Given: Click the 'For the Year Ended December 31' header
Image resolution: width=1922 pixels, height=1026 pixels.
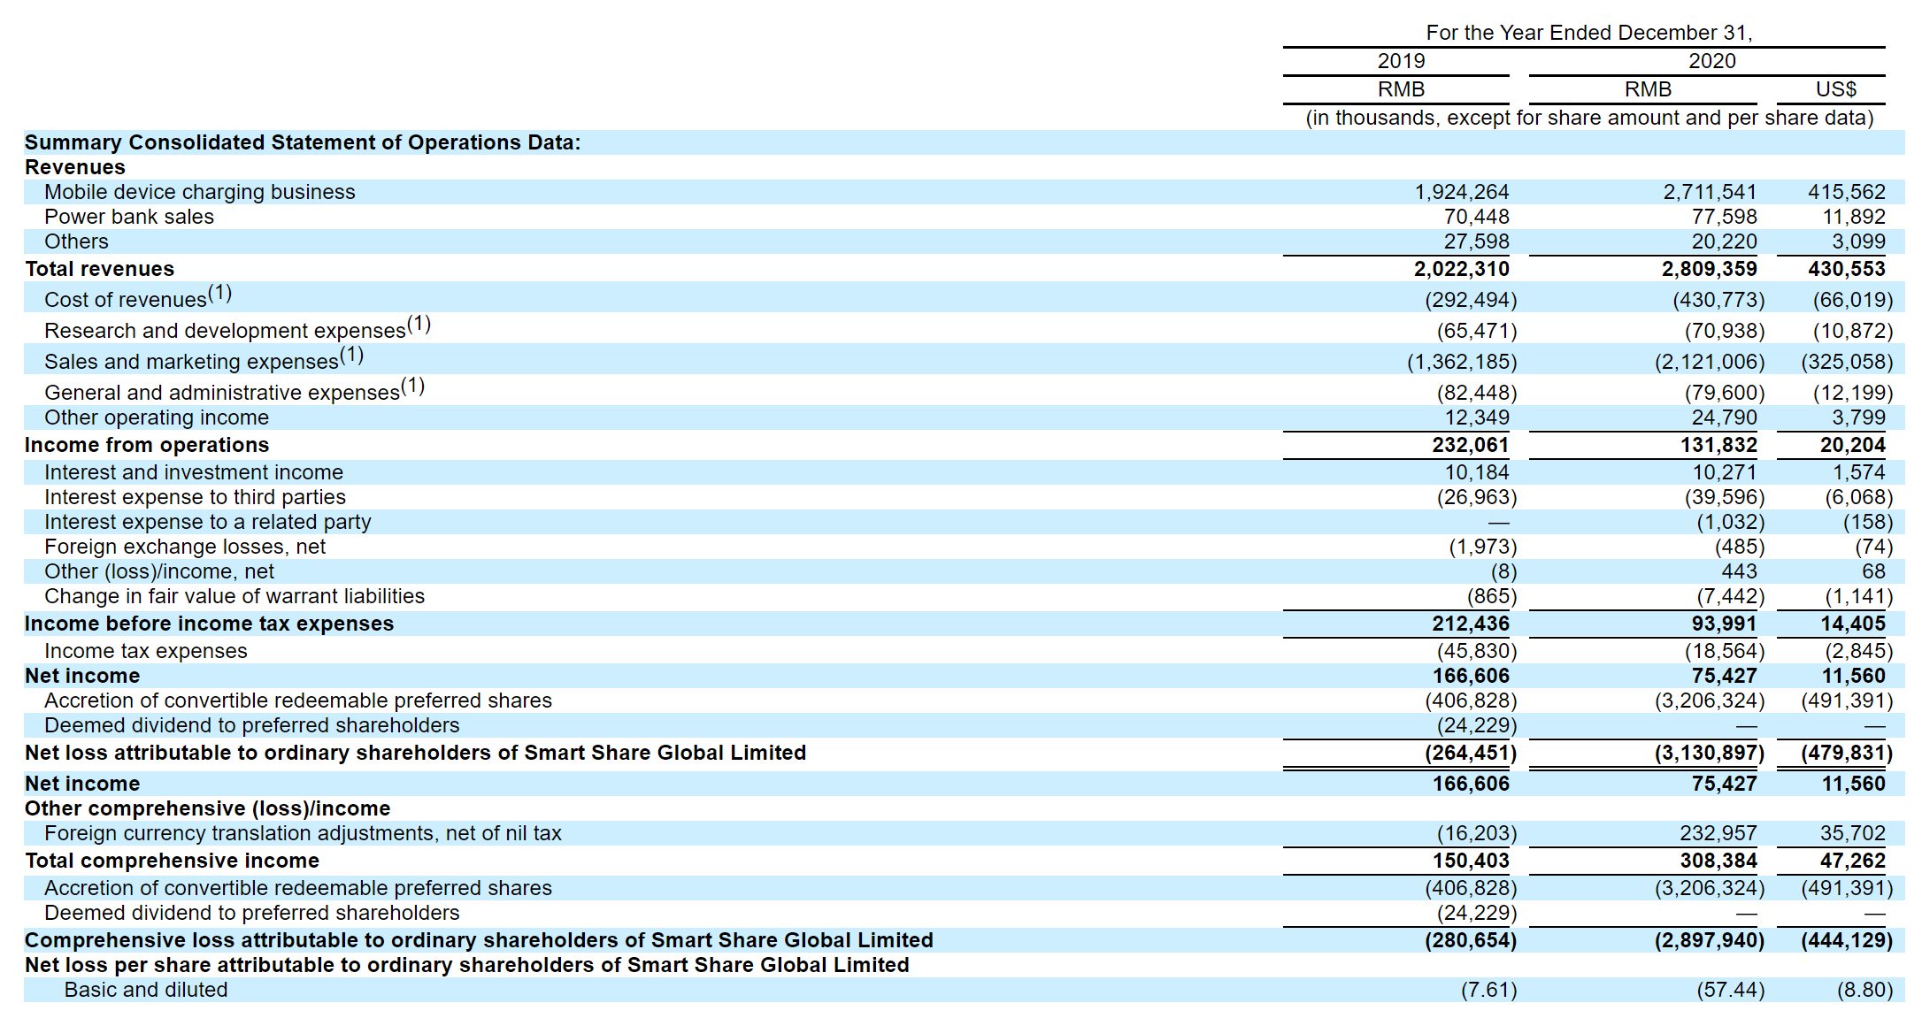Looking at the screenshot, I should 1588,33.
